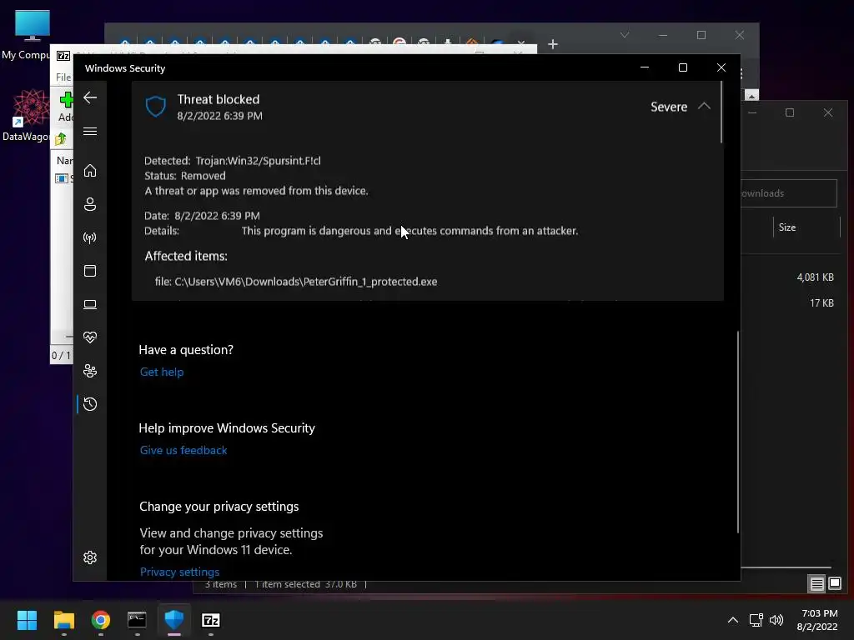Viewport: 854px width, 640px height.
Task: Open My Computer desktop icon
Action: [x=31, y=35]
